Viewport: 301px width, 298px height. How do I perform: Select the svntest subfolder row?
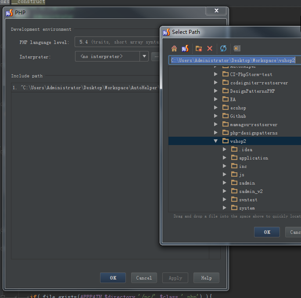point(235,200)
